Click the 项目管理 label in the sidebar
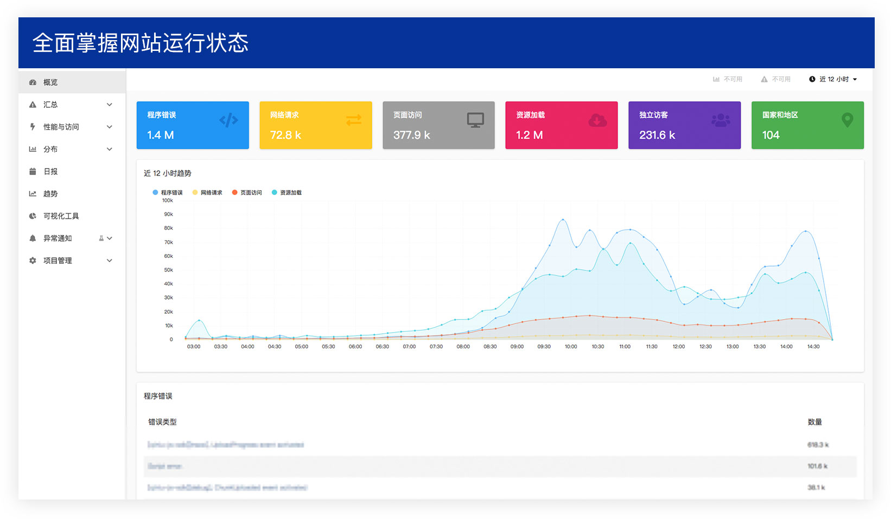Viewport: 891px width, 519px height. click(58, 261)
